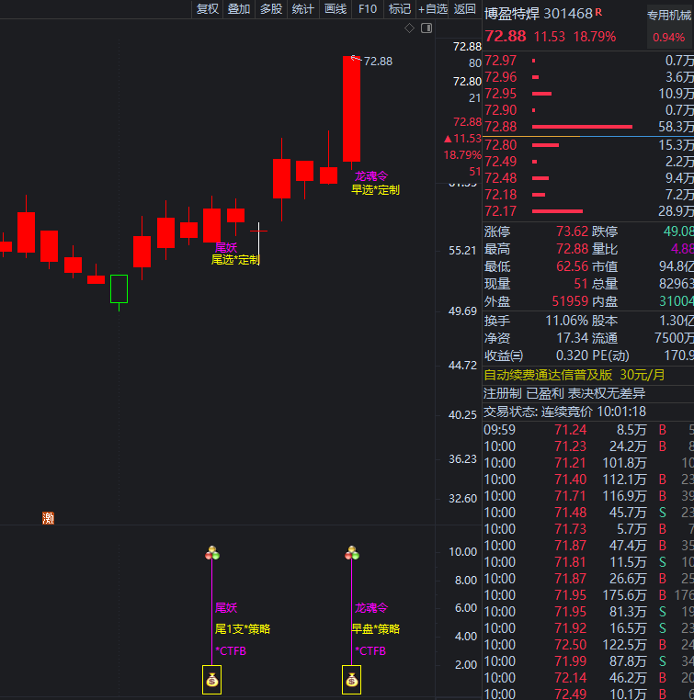Click the 专用机械 industry sector link

pyautogui.click(x=669, y=15)
